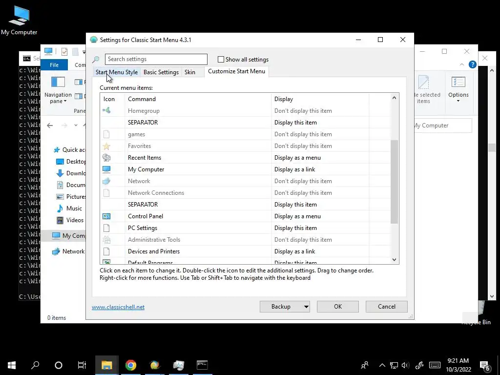This screenshot has width=500, height=375.
Task: Click menu items list scrollbar thumb
Action: click(394, 182)
